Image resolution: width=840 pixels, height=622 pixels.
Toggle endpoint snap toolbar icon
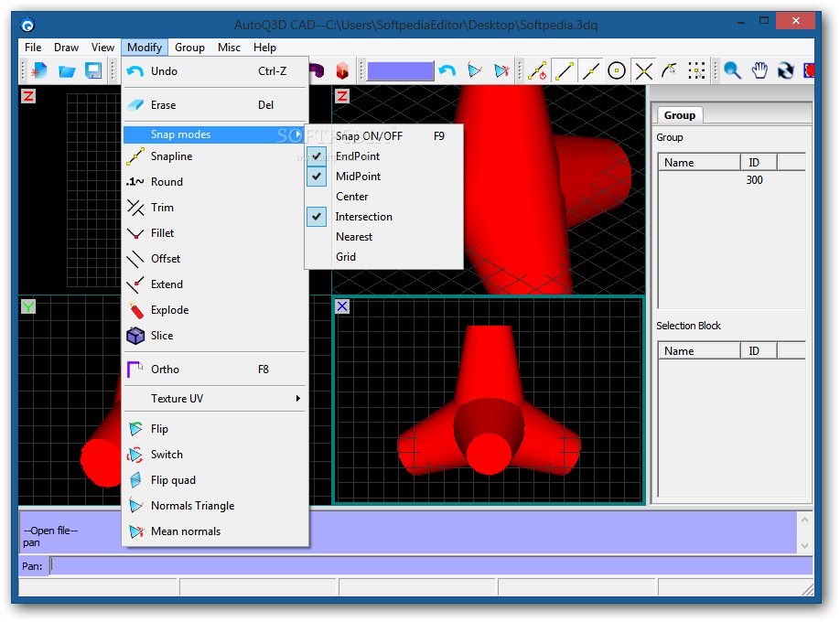click(564, 70)
